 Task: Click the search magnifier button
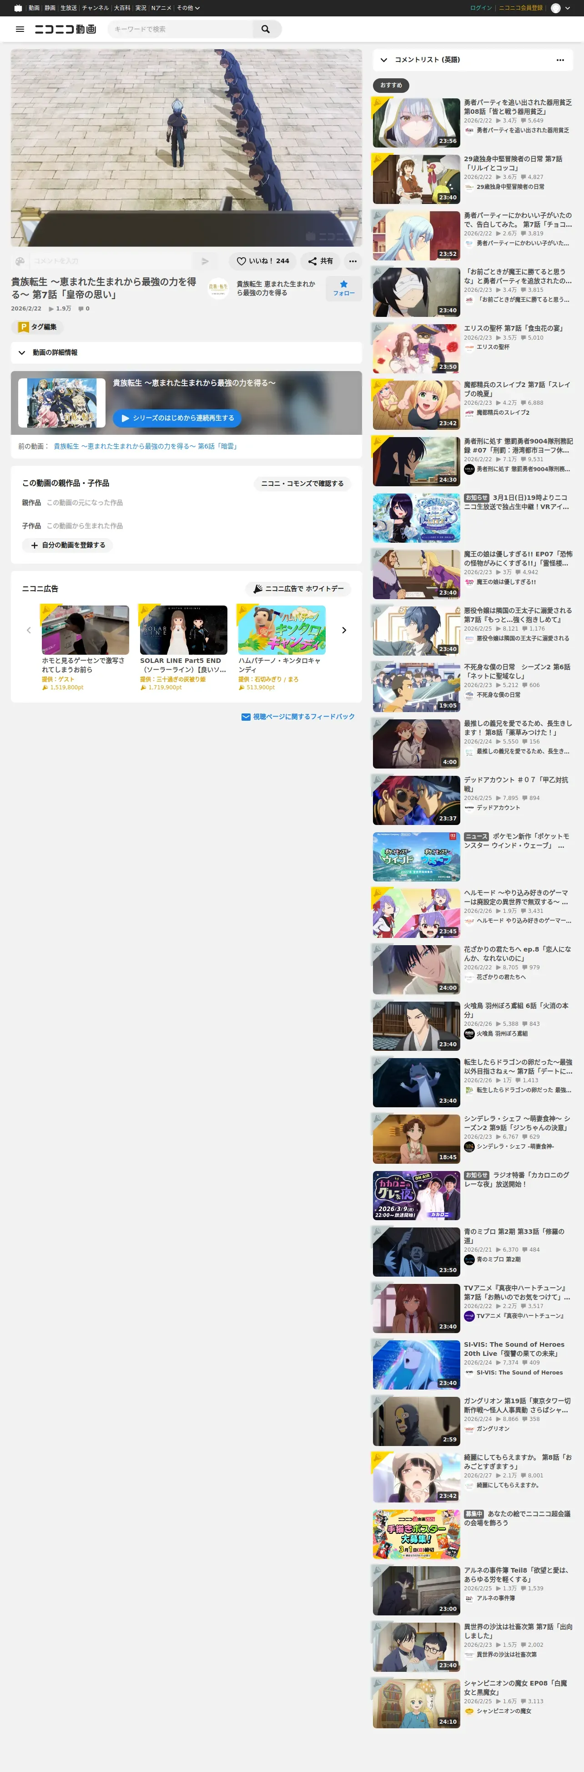[266, 29]
